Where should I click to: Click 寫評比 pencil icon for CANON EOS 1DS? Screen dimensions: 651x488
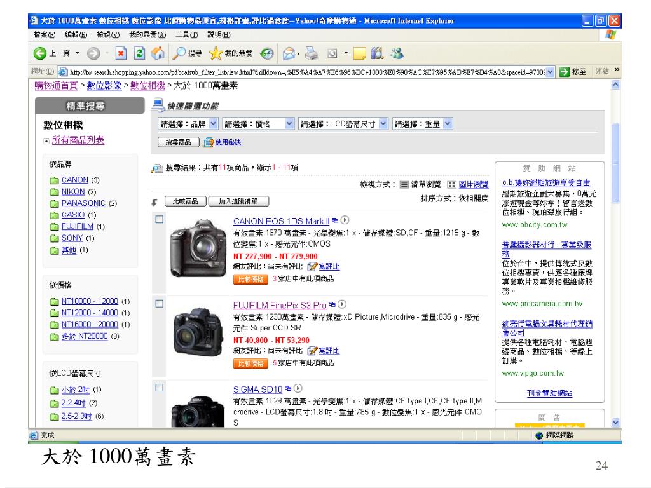pos(312,267)
